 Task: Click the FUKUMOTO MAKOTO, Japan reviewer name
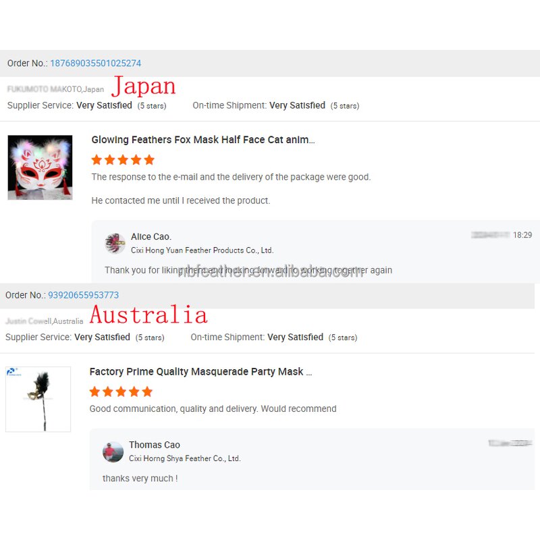[x=55, y=89]
